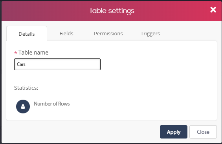The width and height of the screenshot is (222, 144).
Task: Select the Details tab
Action: (27, 34)
